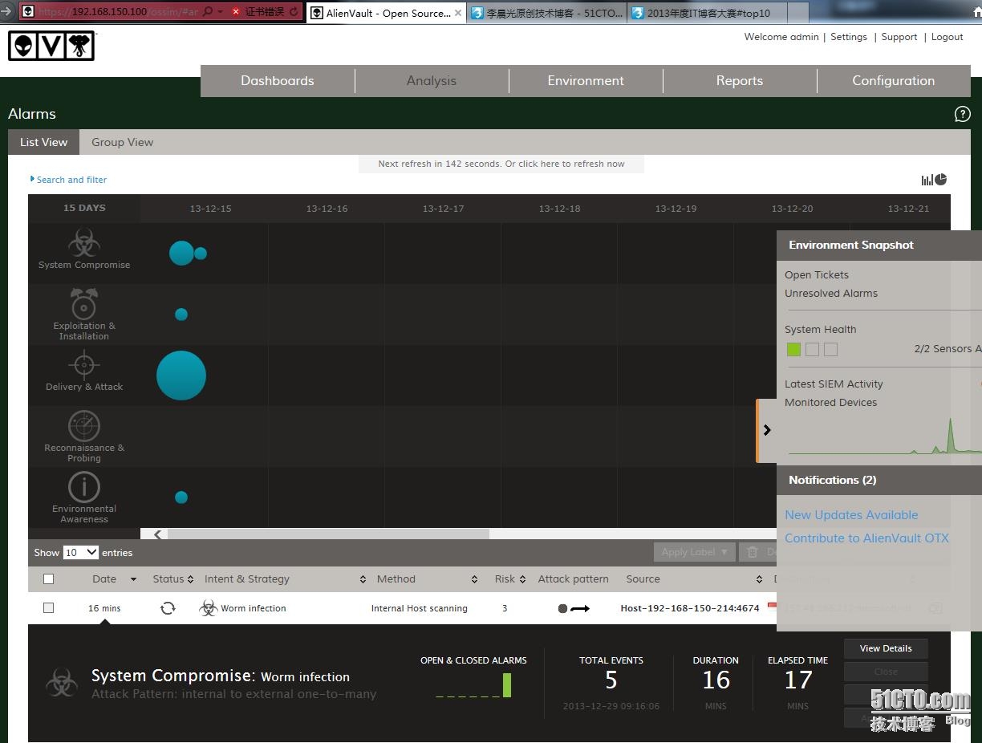
Task: Click the Latest SIEM Activity graph
Action: tap(884, 436)
